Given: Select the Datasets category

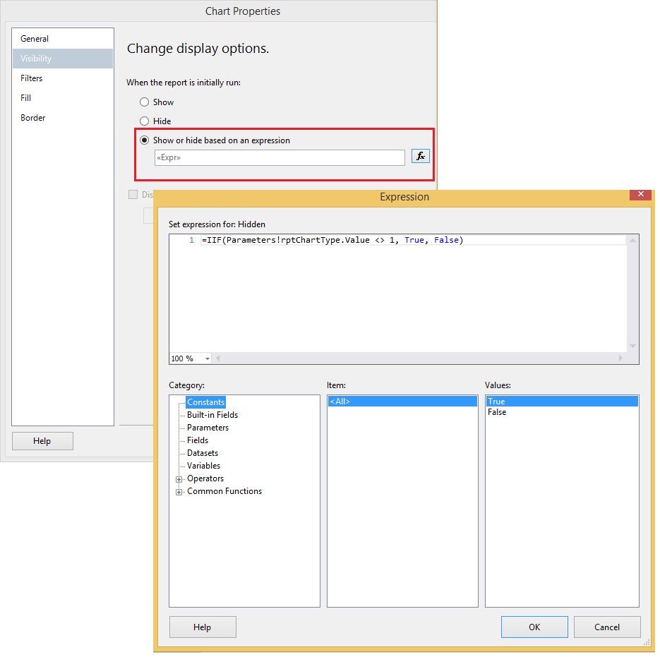Looking at the screenshot, I should 203,452.
